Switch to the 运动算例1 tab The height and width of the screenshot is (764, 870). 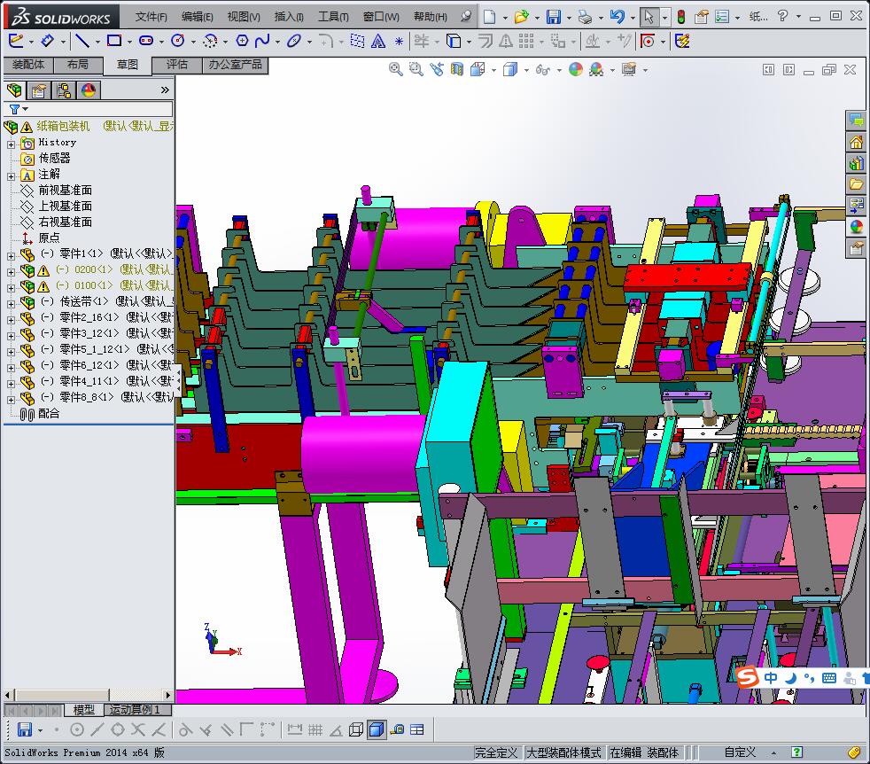tap(136, 710)
